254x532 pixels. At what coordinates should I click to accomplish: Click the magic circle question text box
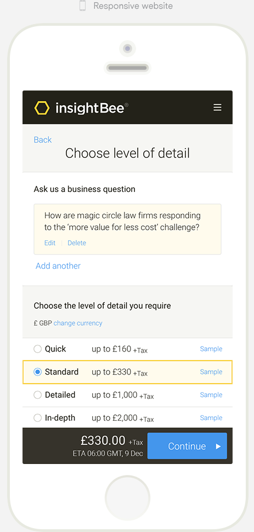(127, 229)
